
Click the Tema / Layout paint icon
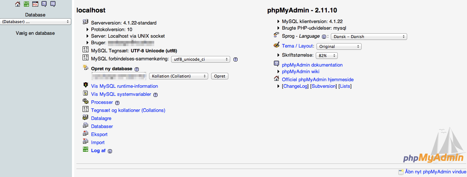[x=276, y=45]
